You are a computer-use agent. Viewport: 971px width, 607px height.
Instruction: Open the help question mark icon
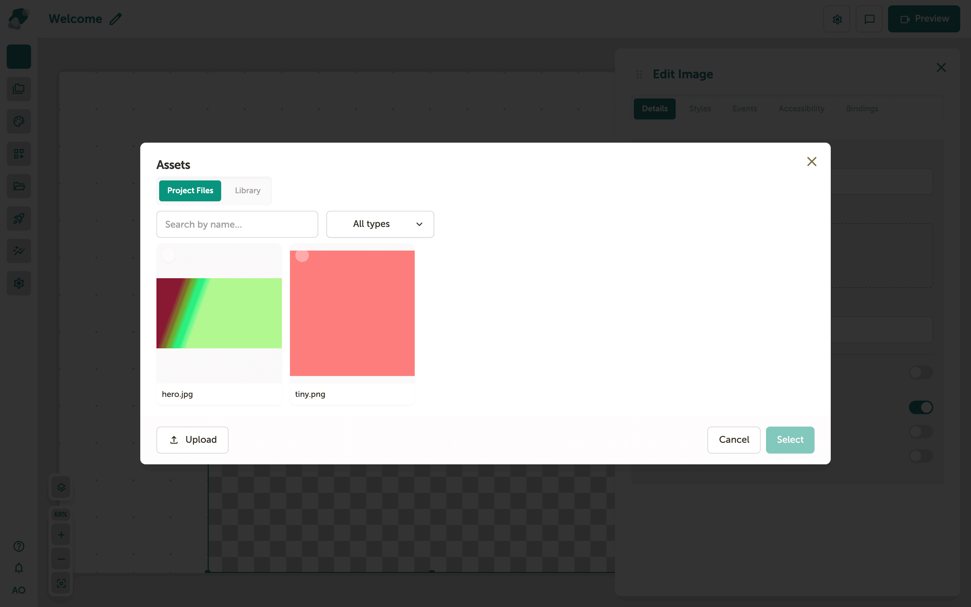(19, 546)
